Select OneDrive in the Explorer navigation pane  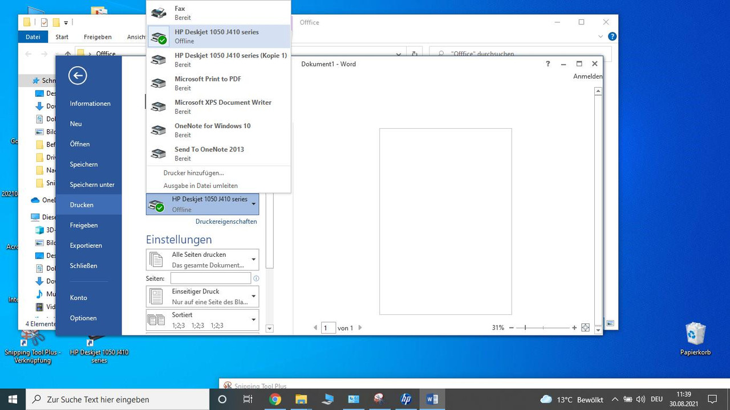(x=44, y=200)
